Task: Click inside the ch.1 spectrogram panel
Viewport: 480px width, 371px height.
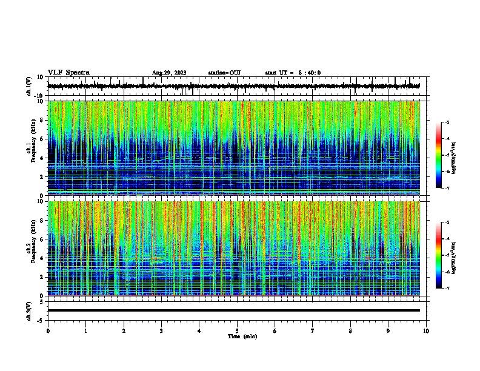Action: point(233,148)
